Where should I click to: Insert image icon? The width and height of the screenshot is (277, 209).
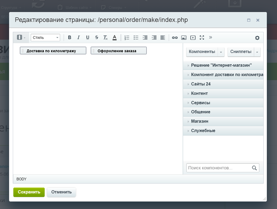pos(184,38)
